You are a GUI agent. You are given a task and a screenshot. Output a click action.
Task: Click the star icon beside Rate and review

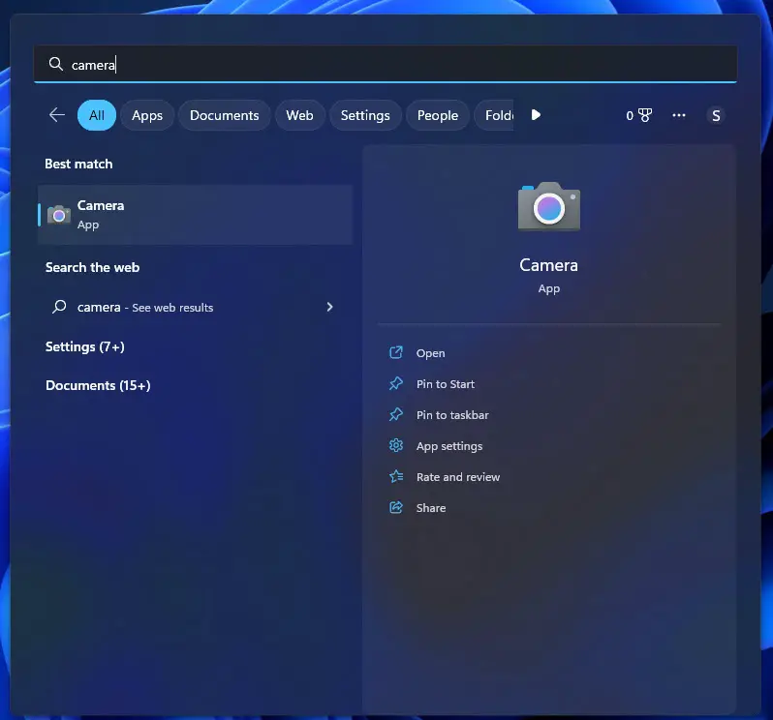pos(396,477)
